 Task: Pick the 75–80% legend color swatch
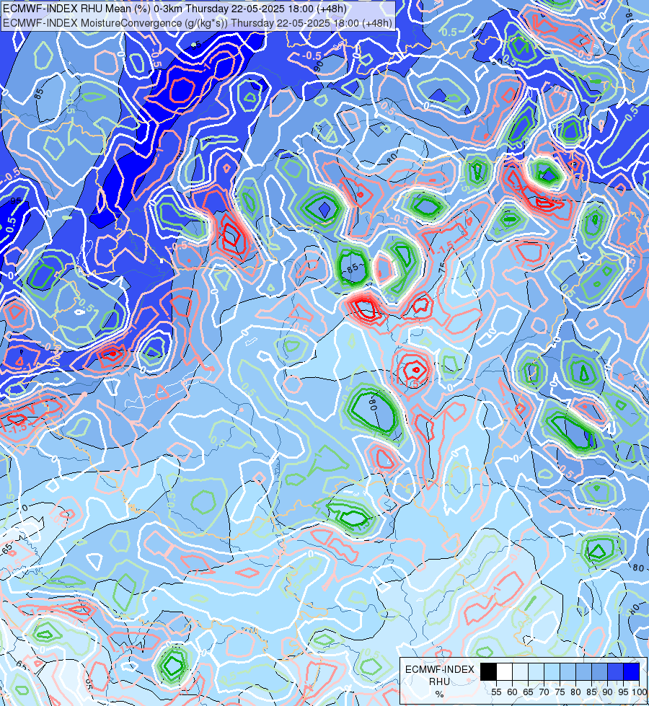pyautogui.click(x=568, y=671)
